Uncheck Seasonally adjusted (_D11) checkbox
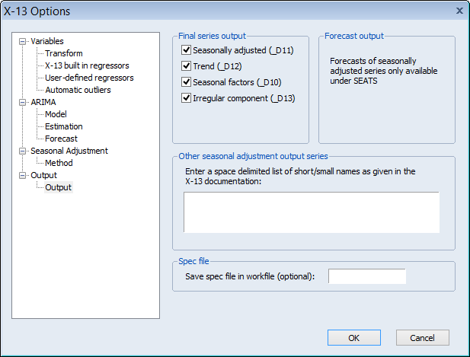This screenshot has width=470, height=357. tap(186, 50)
